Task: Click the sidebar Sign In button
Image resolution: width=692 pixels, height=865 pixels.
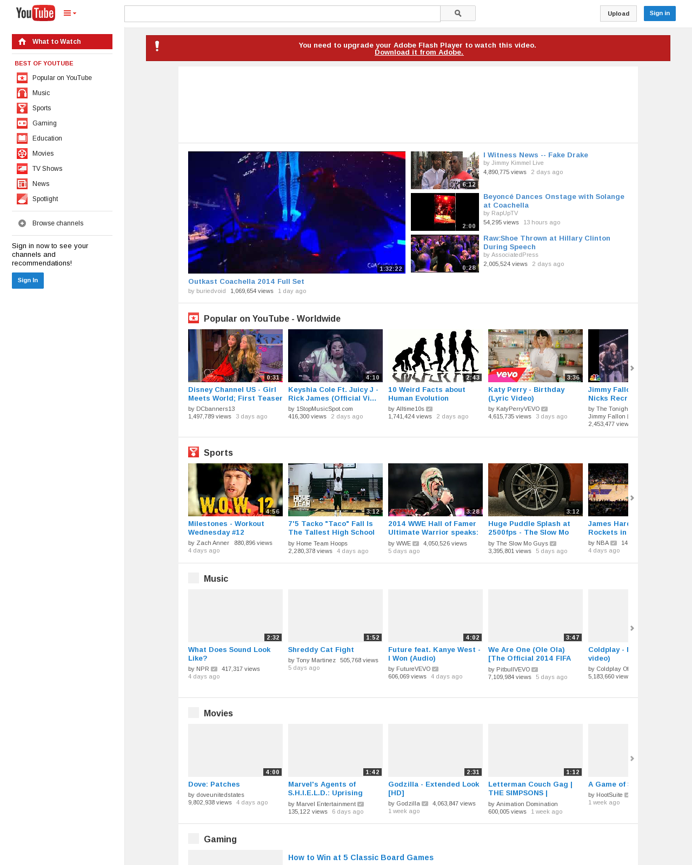Action: coord(28,281)
